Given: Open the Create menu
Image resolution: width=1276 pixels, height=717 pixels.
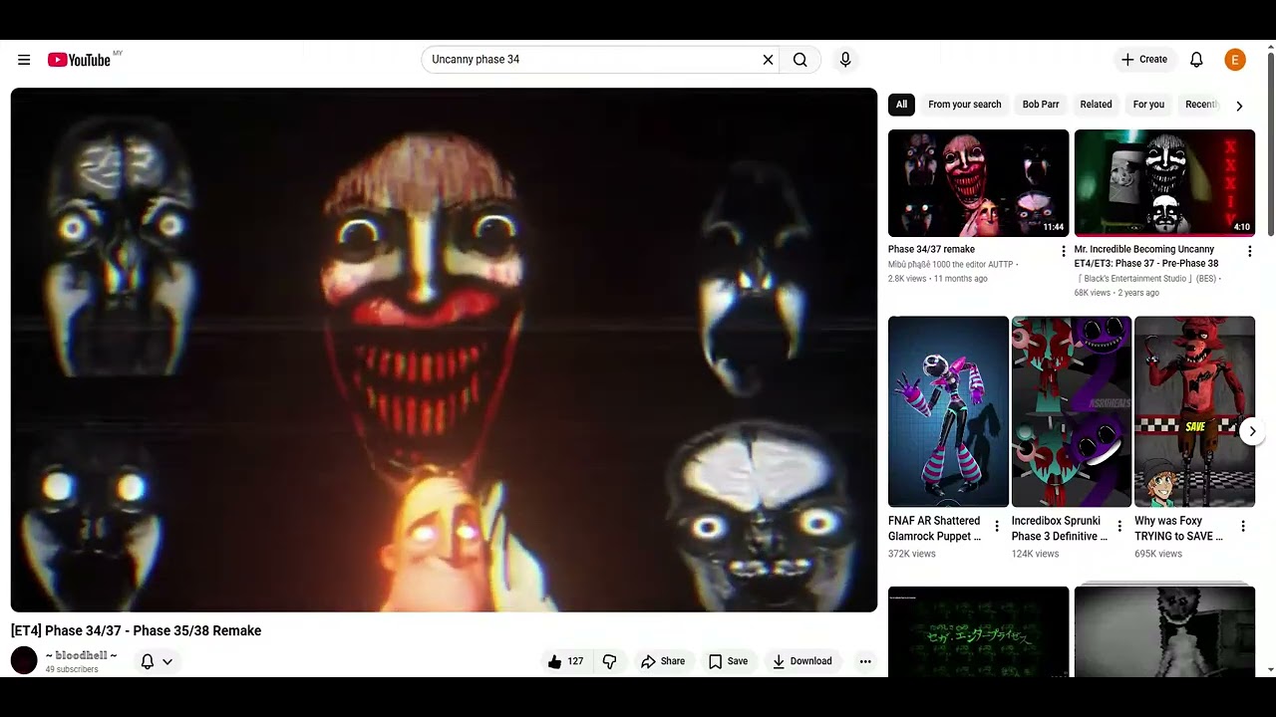Looking at the screenshot, I should 1143,60.
